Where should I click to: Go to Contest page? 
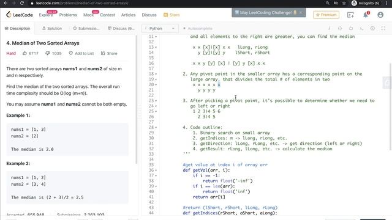pyautogui.click(x=107, y=15)
